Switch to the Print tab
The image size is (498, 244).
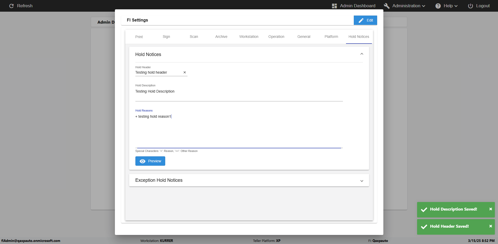point(139,37)
